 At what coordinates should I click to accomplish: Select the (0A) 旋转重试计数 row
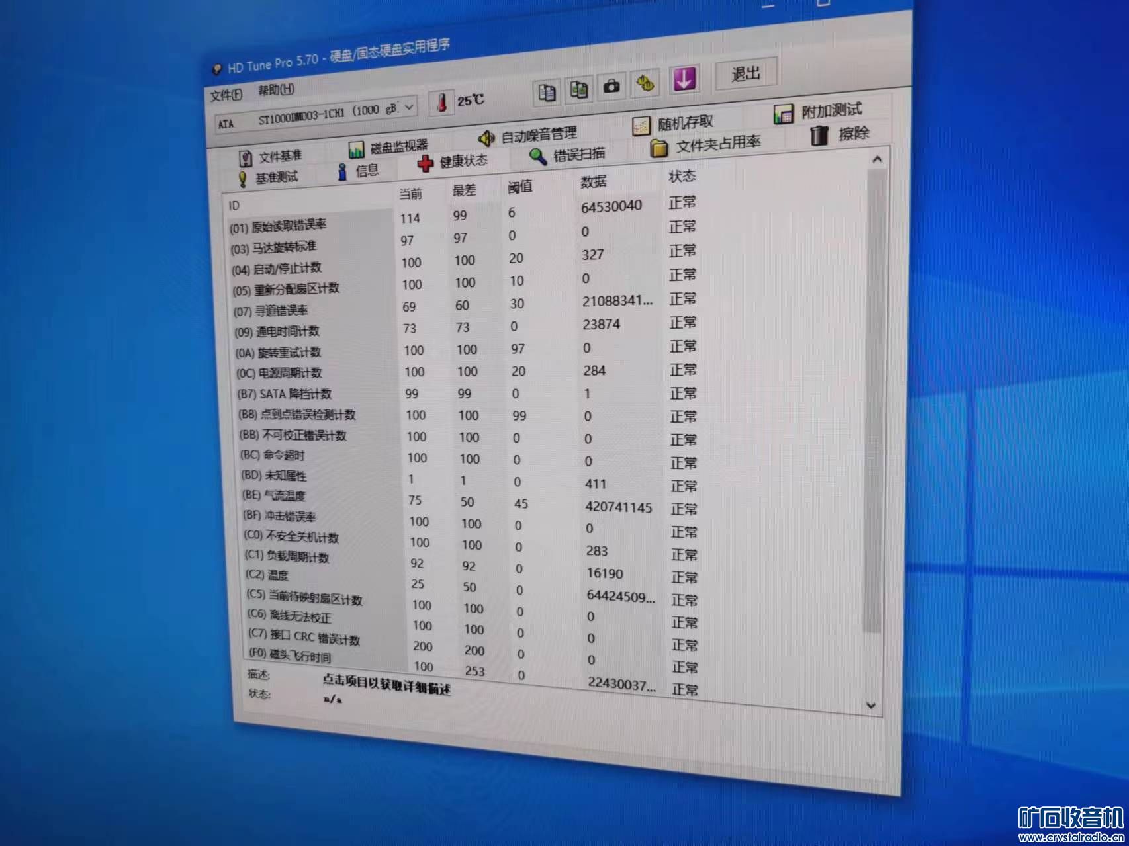[x=467, y=349]
